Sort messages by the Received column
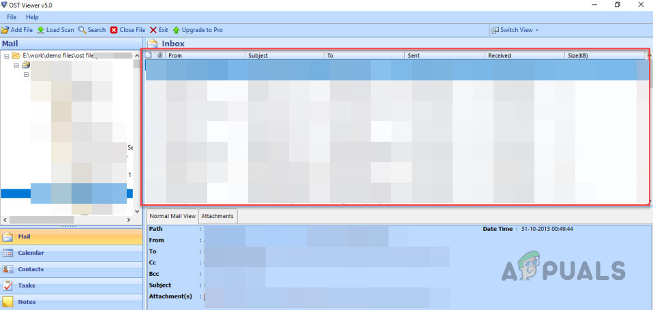 525,55
